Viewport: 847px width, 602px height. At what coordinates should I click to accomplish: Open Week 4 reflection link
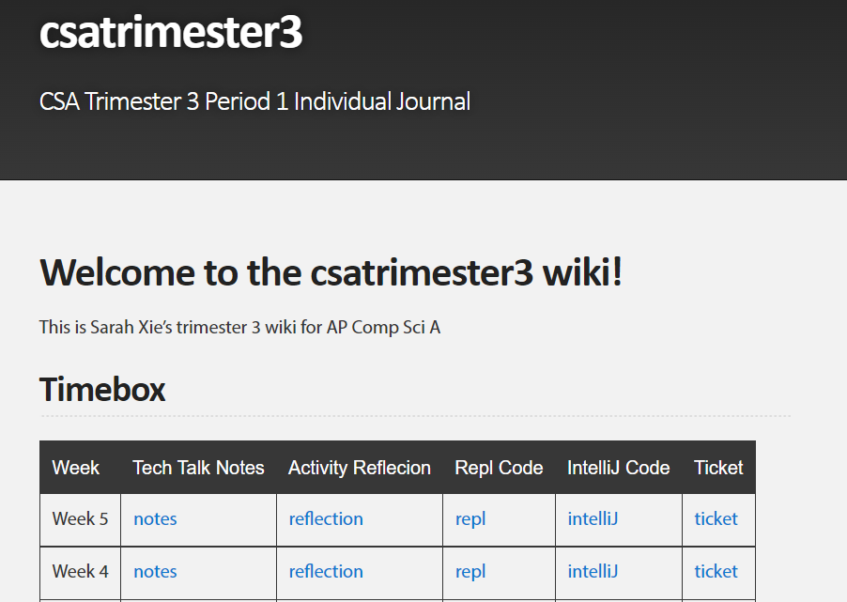[326, 572]
